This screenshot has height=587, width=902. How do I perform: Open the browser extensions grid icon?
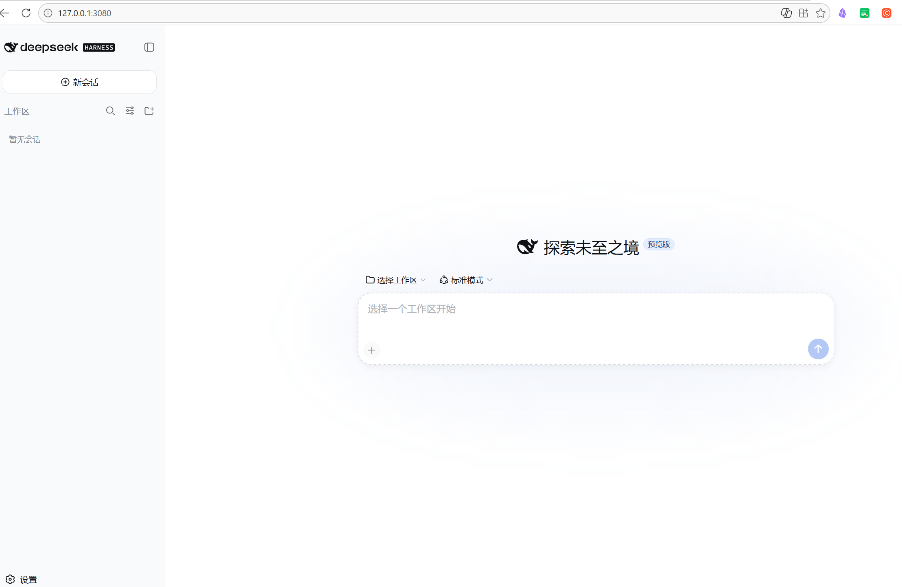[804, 13]
